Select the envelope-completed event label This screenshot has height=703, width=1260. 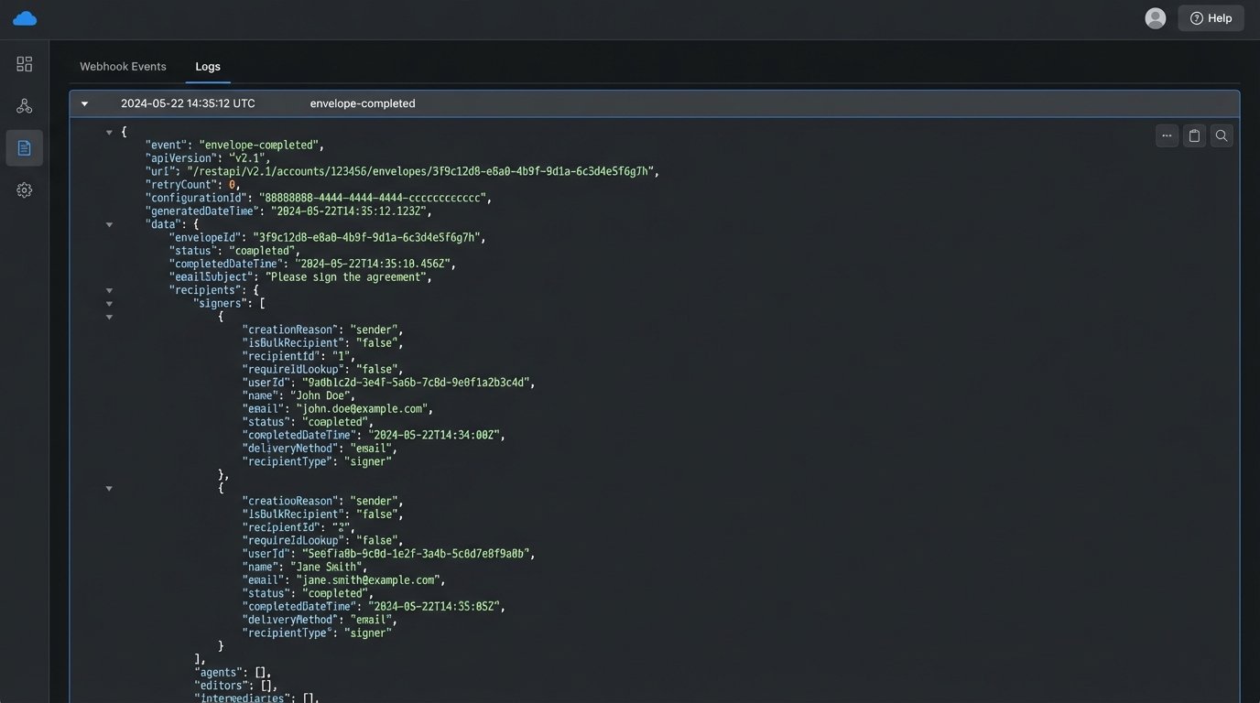coord(363,103)
